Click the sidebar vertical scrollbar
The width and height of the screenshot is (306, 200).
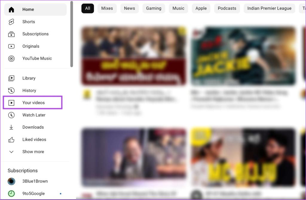tap(72, 34)
